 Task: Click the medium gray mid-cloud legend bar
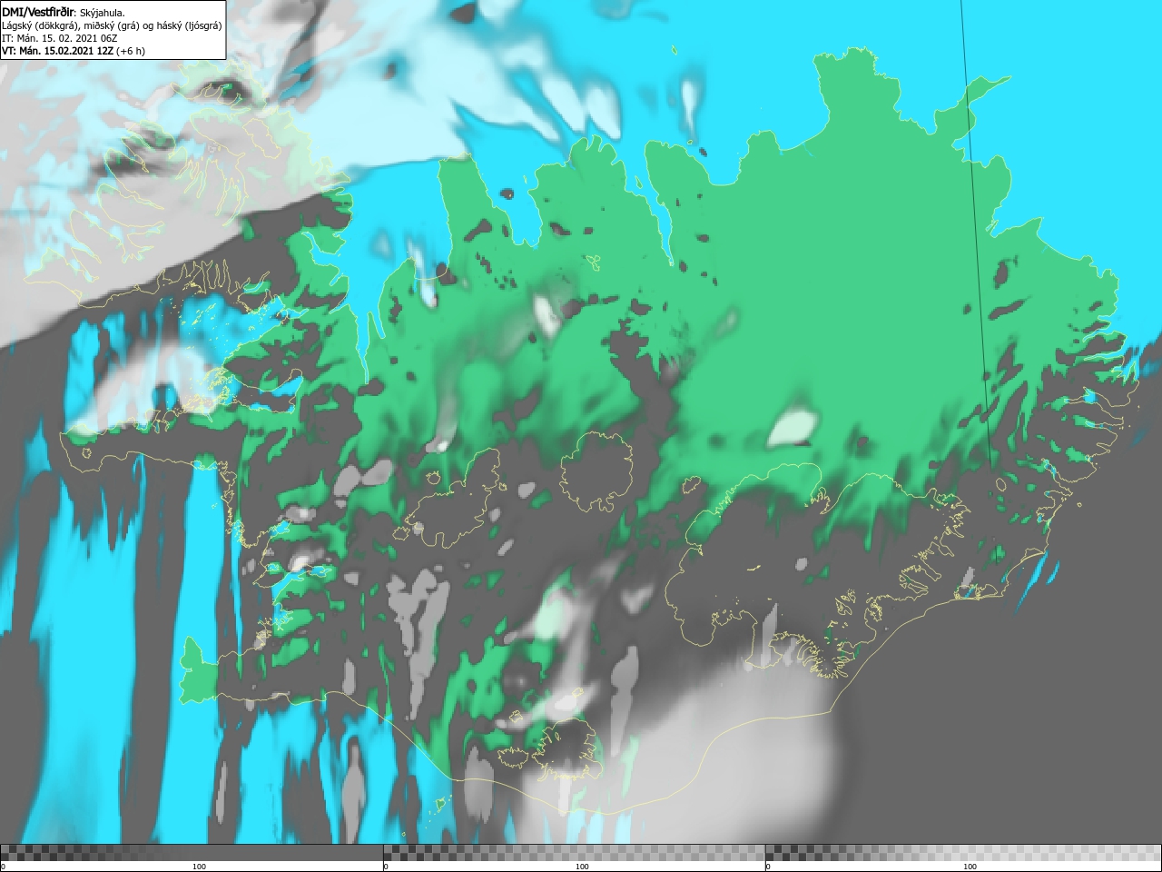point(574,852)
